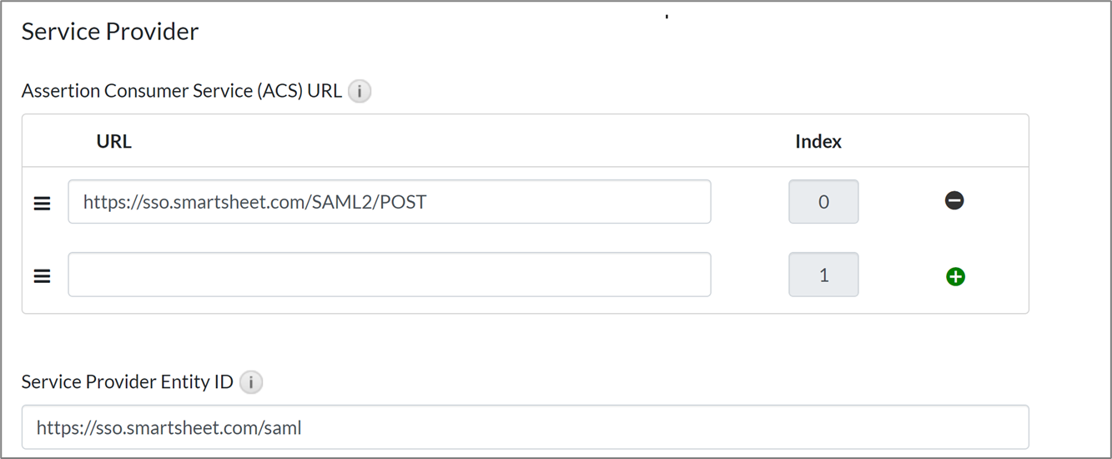Click the Index column header

[818, 142]
